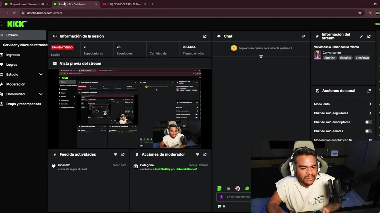Pick the green speech-bubble emote in chat

(x=247, y=188)
